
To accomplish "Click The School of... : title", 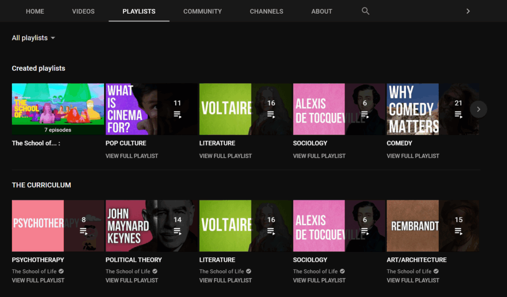I will click(x=36, y=143).
